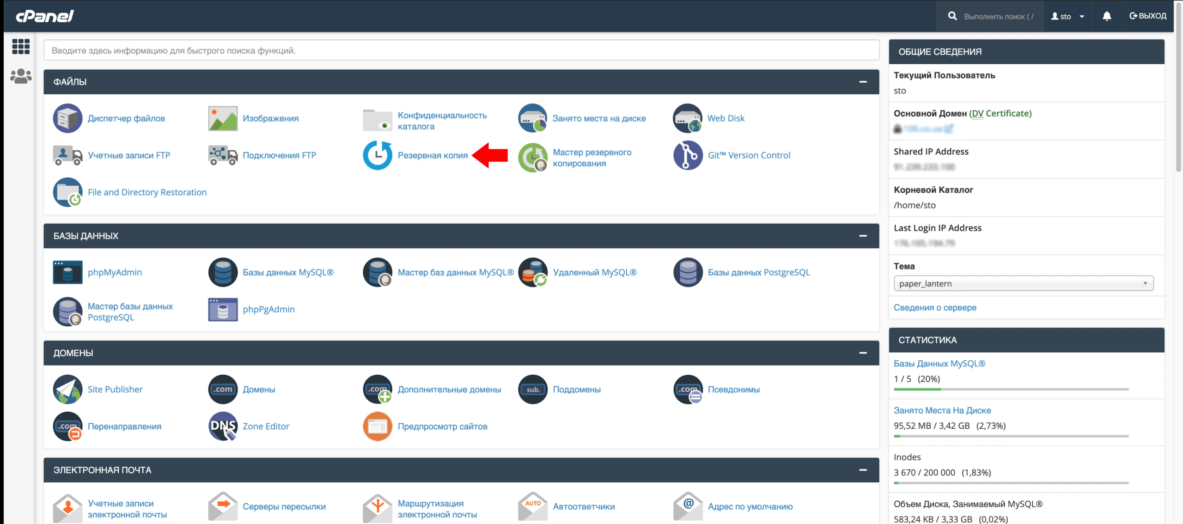Open the Remote MySQL icon
This screenshot has width=1183, height=524.
coord(532,272)
